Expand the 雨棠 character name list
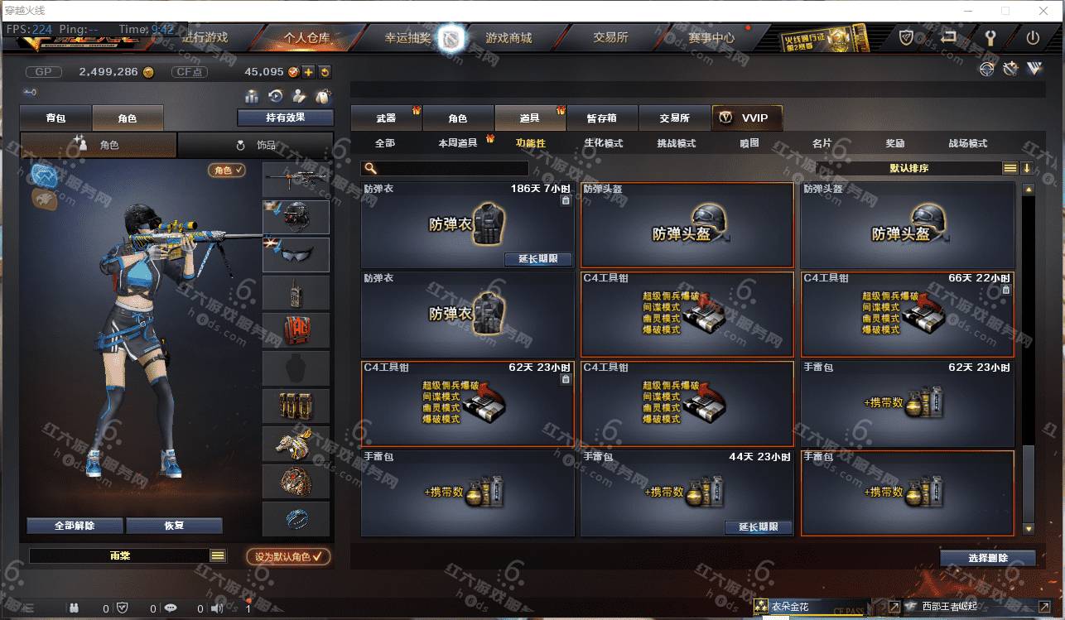The image size is (1065, 620). coord(218,556)
